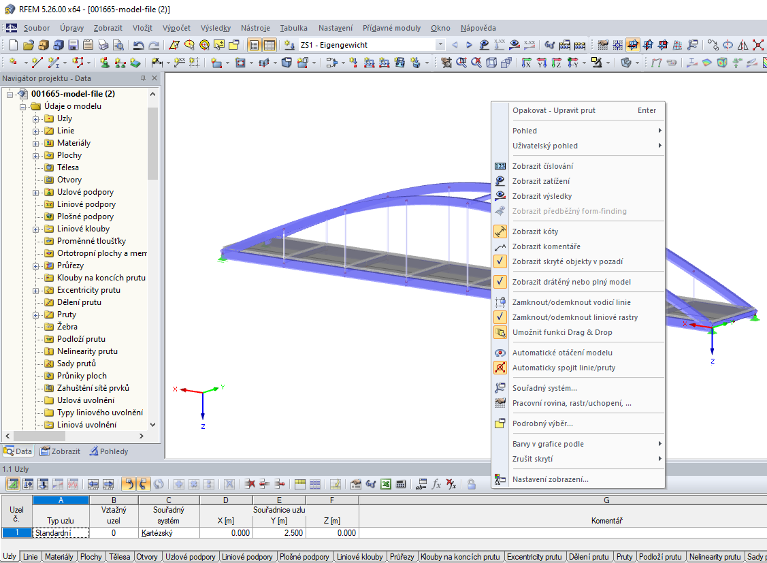The width and height of the screenshot is (767, 563).
Task: Expand the Průřezy tree node
Action: (x=35, y=266)
